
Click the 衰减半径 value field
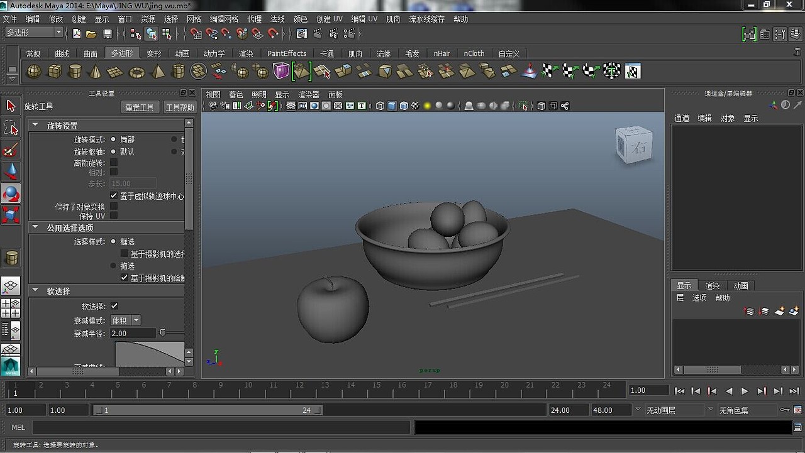(x=132, y=334)
